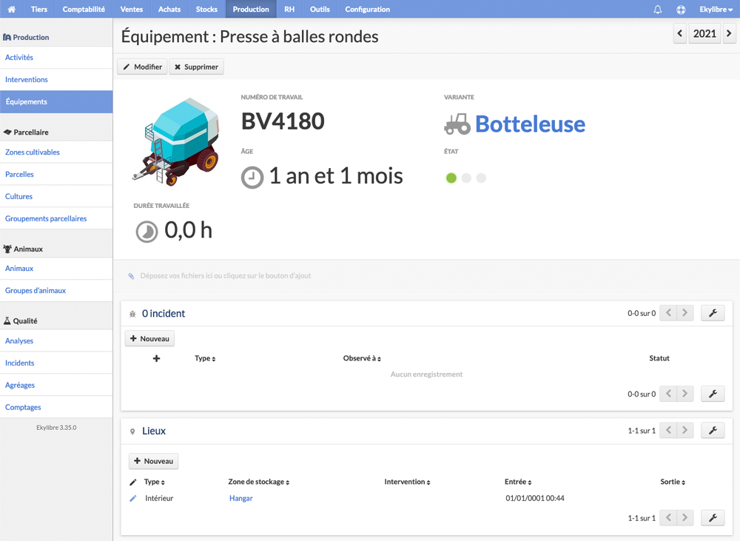The image size is (740, 541).
Task: Go to previous page in incident header
Action: click(x=668, y=313)
